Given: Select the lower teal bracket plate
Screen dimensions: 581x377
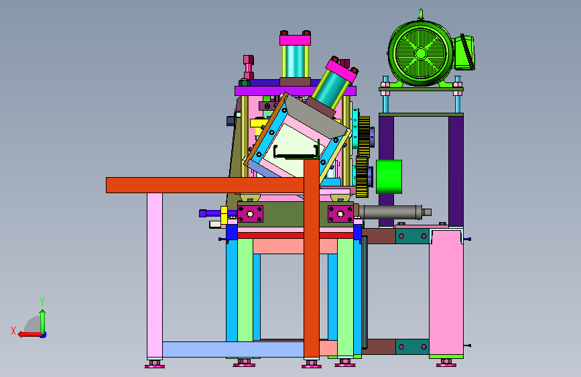Looking at the screenshot, I should pyautogui.click(x=412, y=347).
